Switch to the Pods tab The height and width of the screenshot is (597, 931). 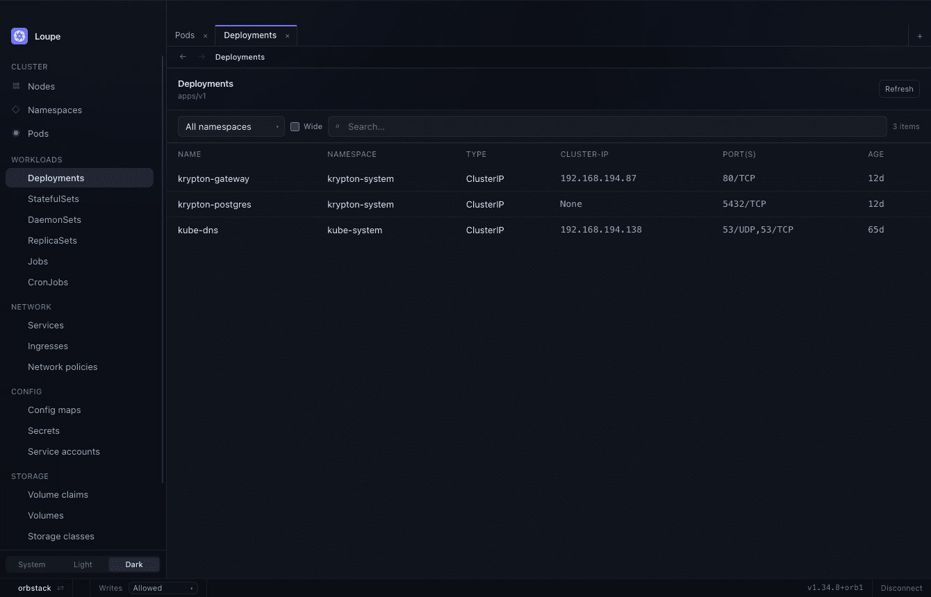point(185,35)
